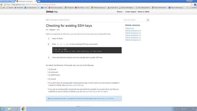Open the calendar.google bookmark
This screenshot has height=111, width=197.
pos(176,7)
